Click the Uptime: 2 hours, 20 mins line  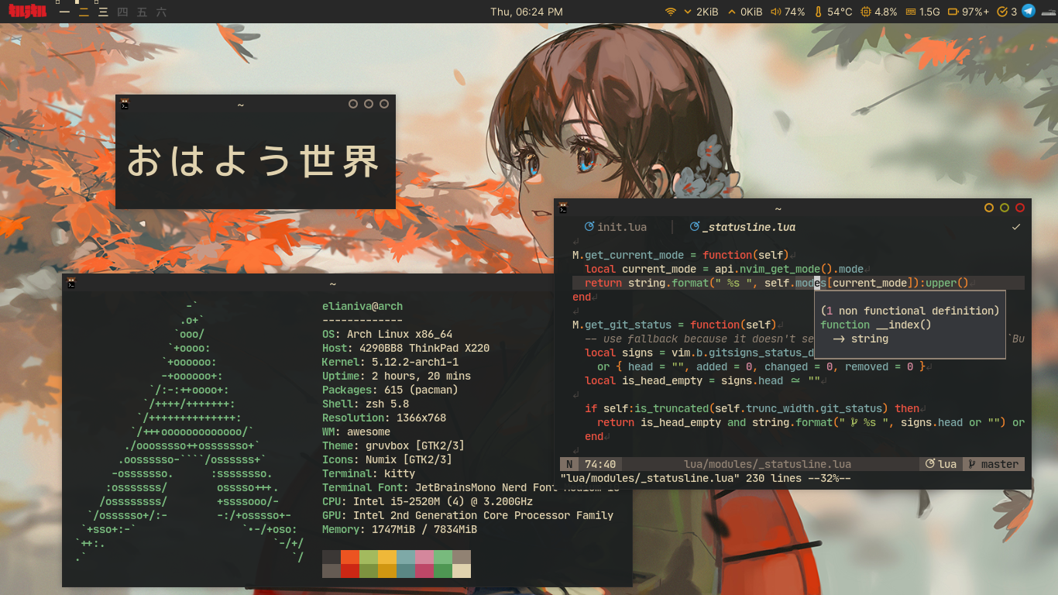tap(397, 376)
